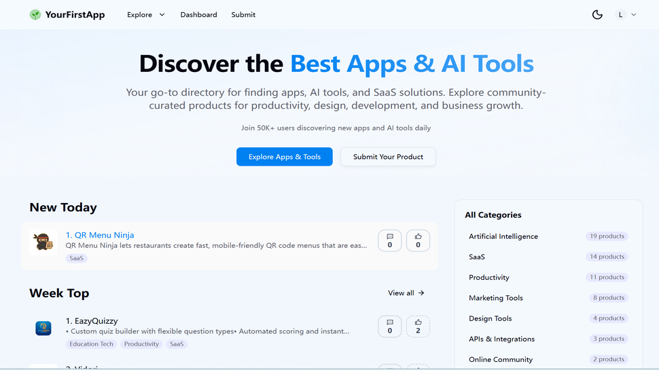Open the Design Tools category
659x370 pixels.
click(x=491, y=318)
